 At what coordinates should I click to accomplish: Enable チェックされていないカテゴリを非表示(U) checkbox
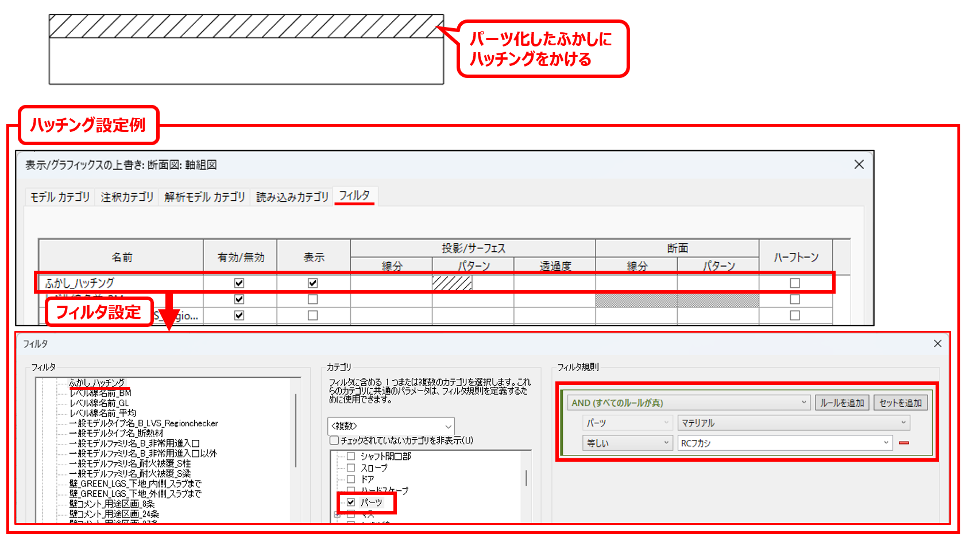pyautogui.click(x=334, y=440)
